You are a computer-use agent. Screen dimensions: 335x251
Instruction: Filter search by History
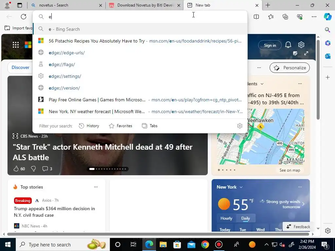click(x=89, y=126)
